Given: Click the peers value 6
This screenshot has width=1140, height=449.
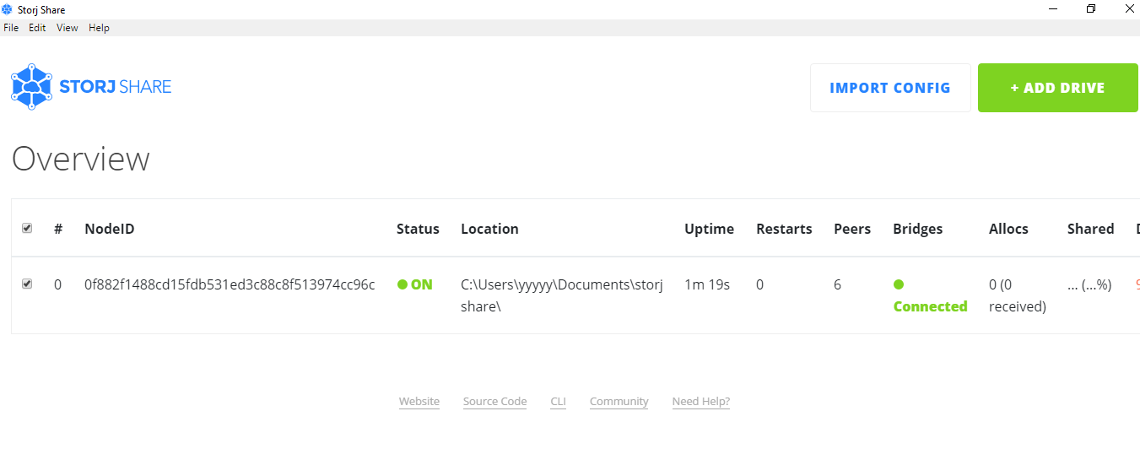Looking at the screenshot, I should pos(837,284).
